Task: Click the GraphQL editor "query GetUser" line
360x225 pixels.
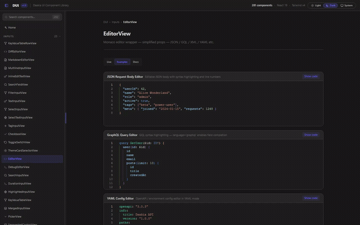Action: [142, 143]
